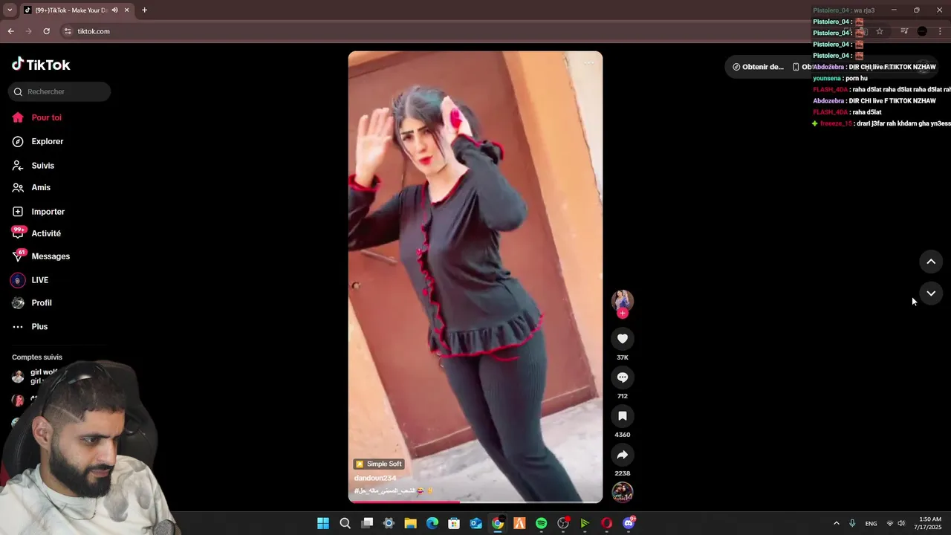Open dandoun234 username link
The height and width of the screenshot is (535, 951).
pyautogui.click(x=375, y=478)
